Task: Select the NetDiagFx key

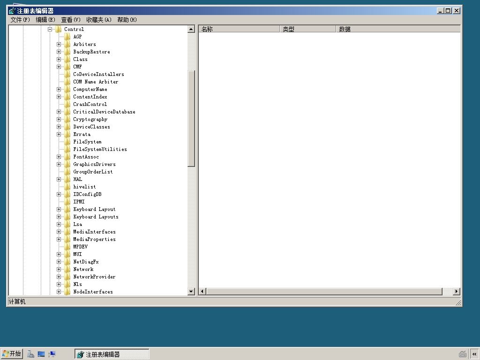Action: click(86, 262)
